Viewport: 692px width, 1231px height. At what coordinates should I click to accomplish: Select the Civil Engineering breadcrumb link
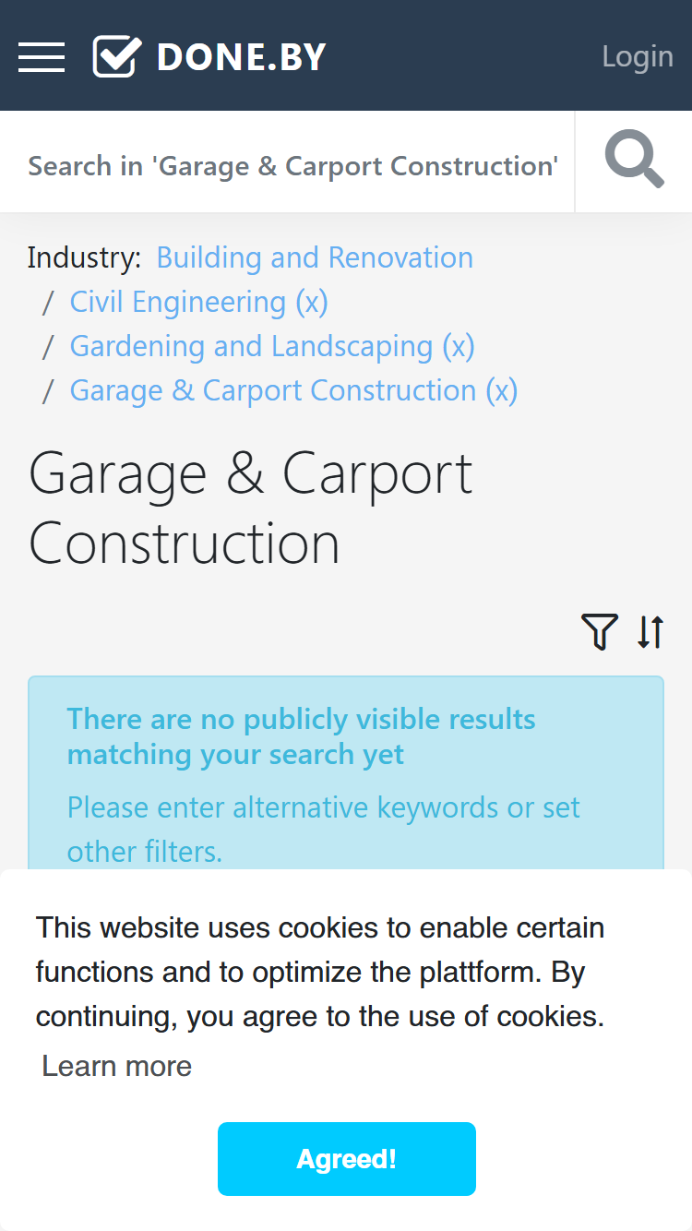[x=178, y=302]
